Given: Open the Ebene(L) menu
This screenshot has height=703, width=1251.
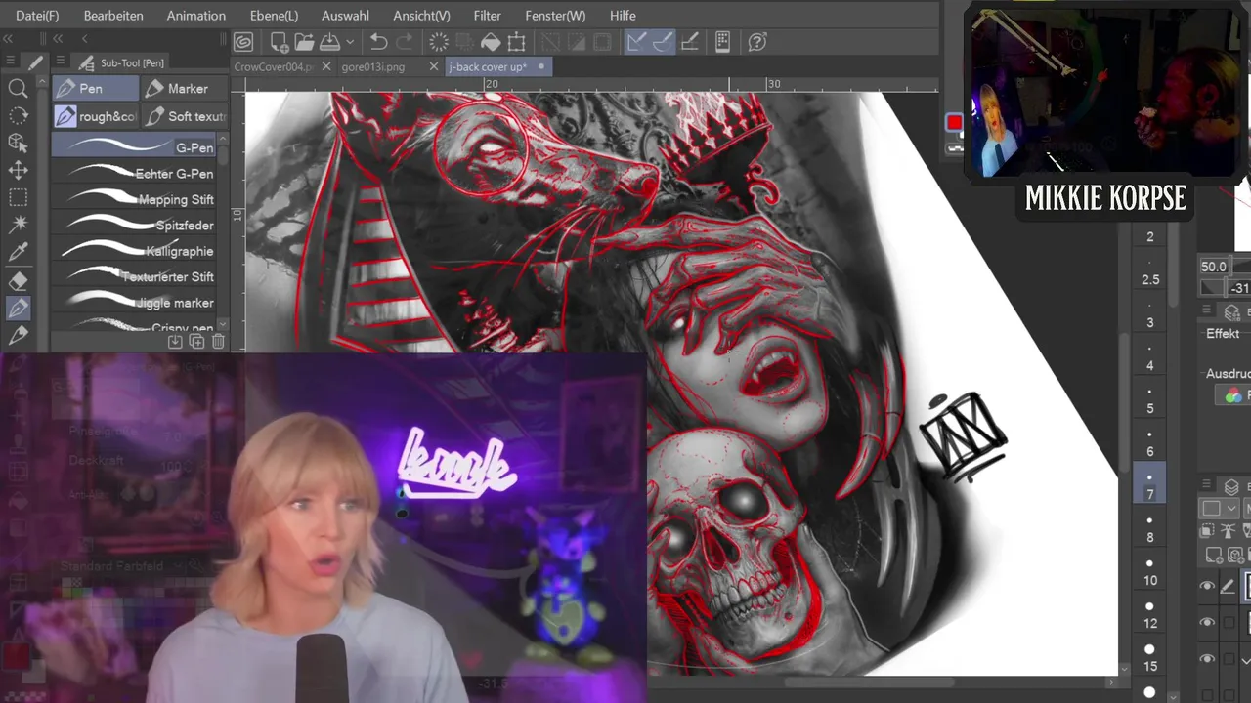Looking at the screenshot, I should (274, 16).
